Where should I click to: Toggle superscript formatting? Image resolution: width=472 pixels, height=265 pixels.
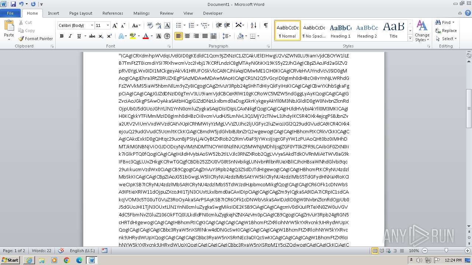coord(109,36)
